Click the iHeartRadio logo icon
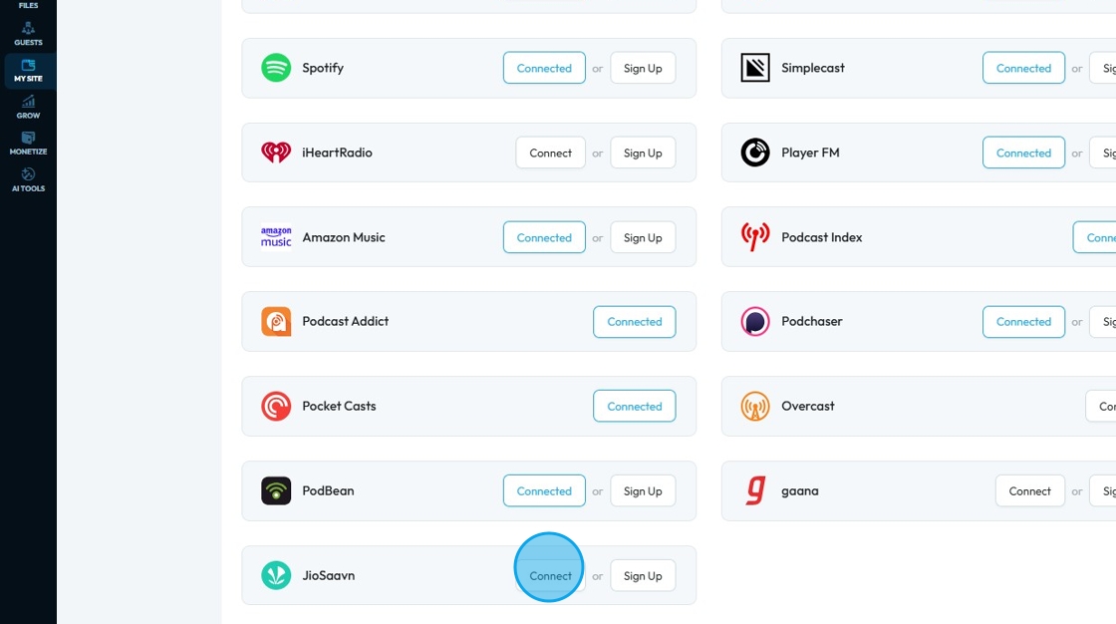This screenshot has width=1116, height=624. 276,153
